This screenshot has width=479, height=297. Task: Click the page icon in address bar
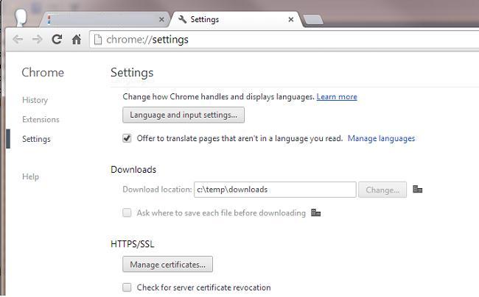(x=98, y=40)
